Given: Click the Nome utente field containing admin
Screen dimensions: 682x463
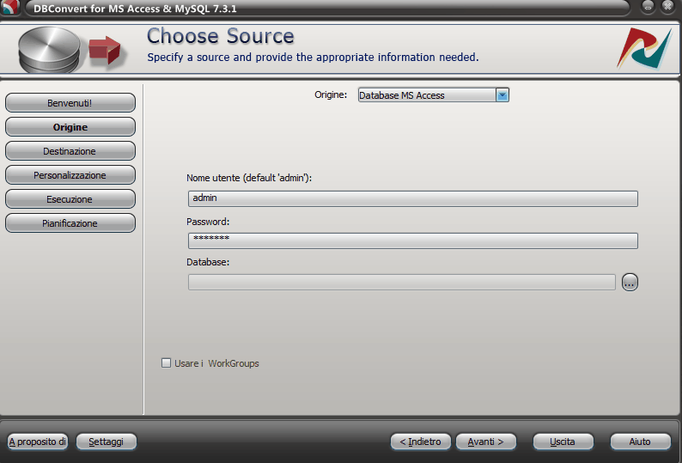Looking at the screenshot, I should coord(413,198).
